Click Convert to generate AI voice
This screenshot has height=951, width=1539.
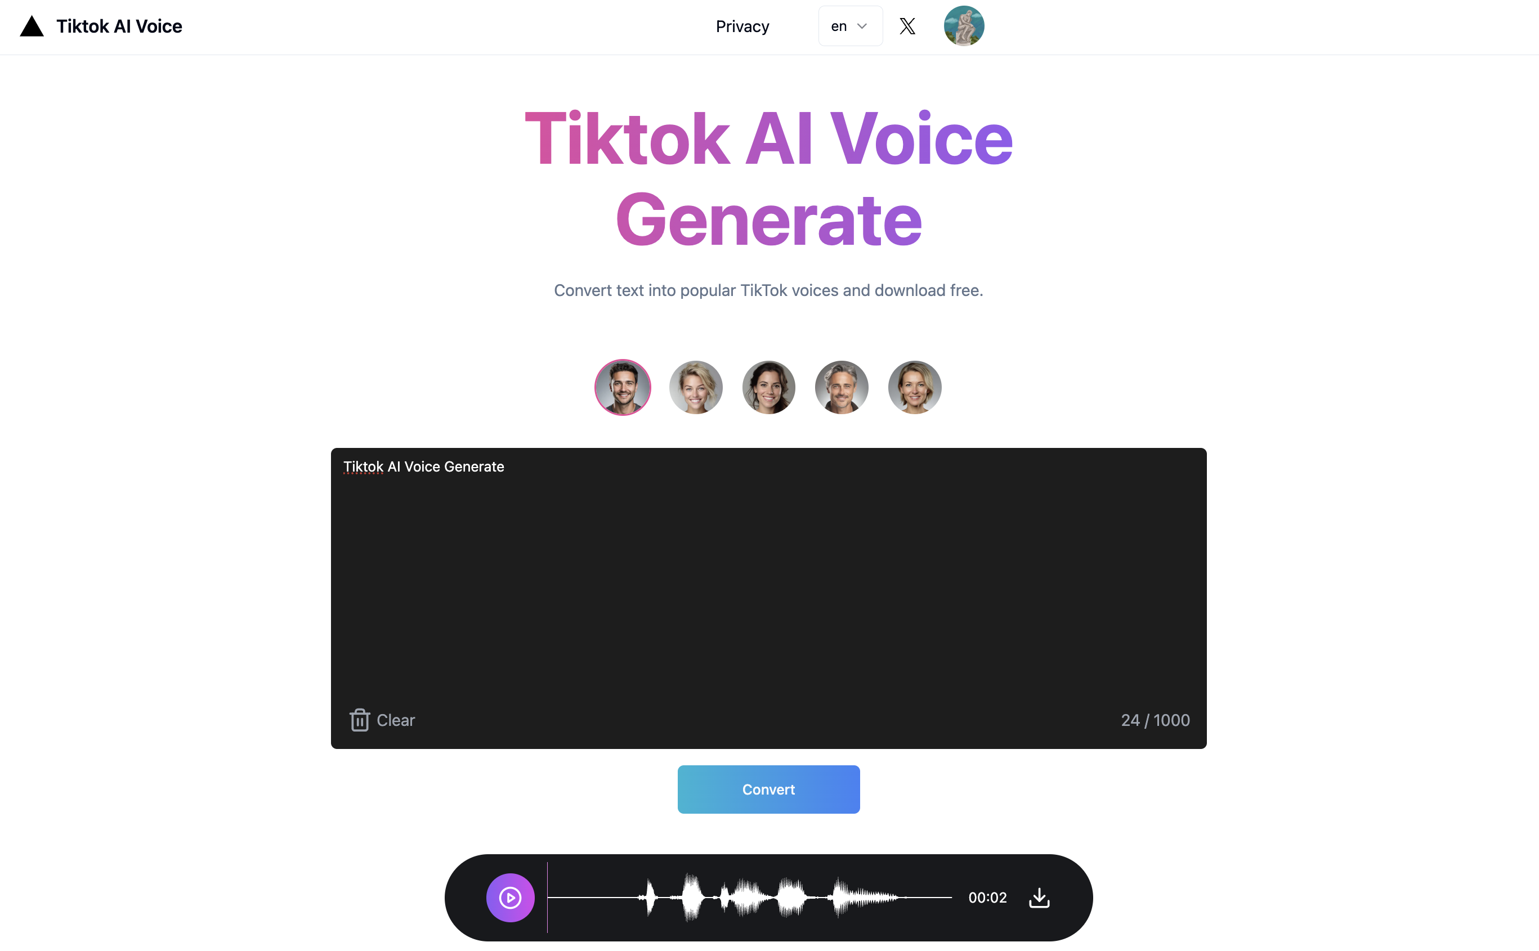point(768,788)
